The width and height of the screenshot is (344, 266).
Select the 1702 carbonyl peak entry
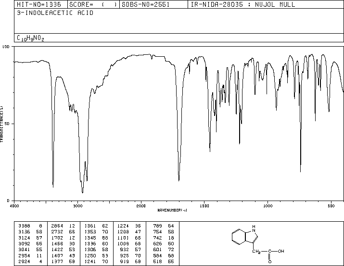63,238
